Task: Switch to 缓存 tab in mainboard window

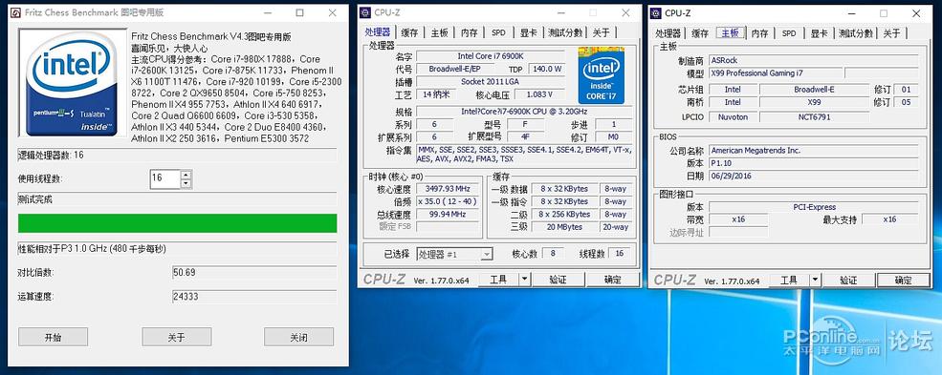Action: click(x=700, y=33)
